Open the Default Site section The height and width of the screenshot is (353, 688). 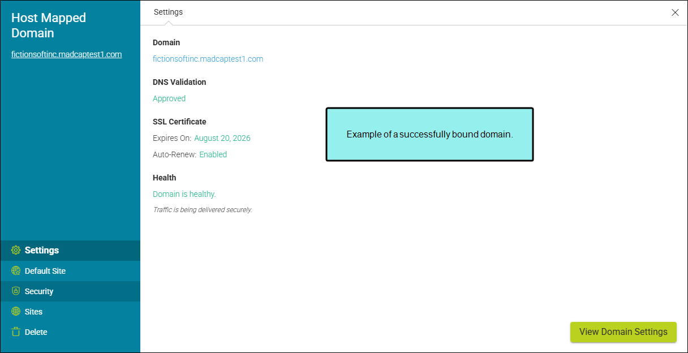pos(45,271)
